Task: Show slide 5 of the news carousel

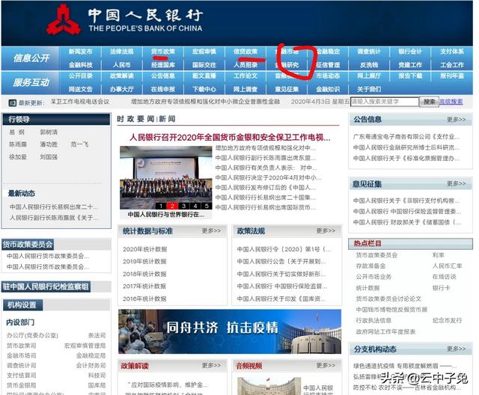Action: click(207, 206)
